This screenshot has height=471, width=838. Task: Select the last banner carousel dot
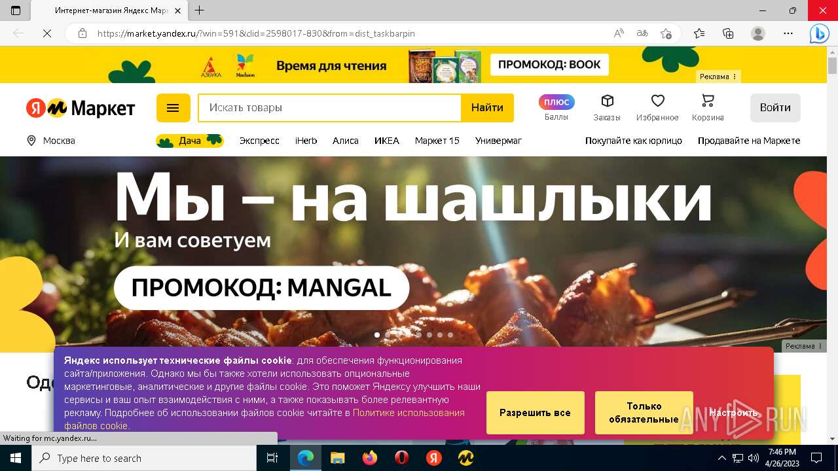pyautogui.click(x=450, y=335)
